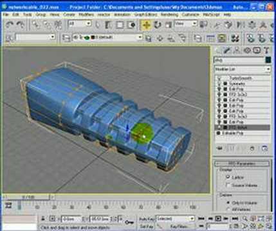Add selection to current layer icon

coord(160,38)
